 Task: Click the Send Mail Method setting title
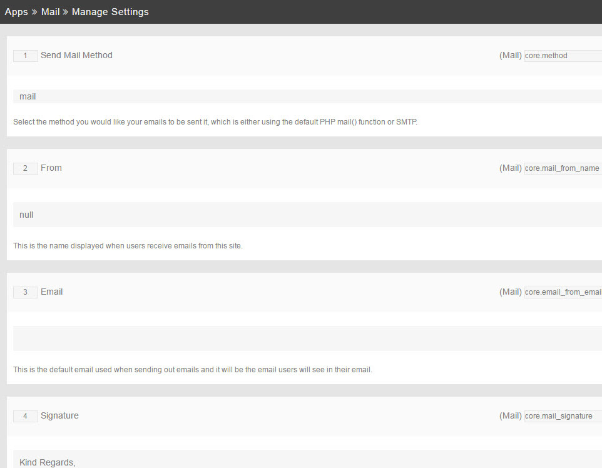[76, 55]
